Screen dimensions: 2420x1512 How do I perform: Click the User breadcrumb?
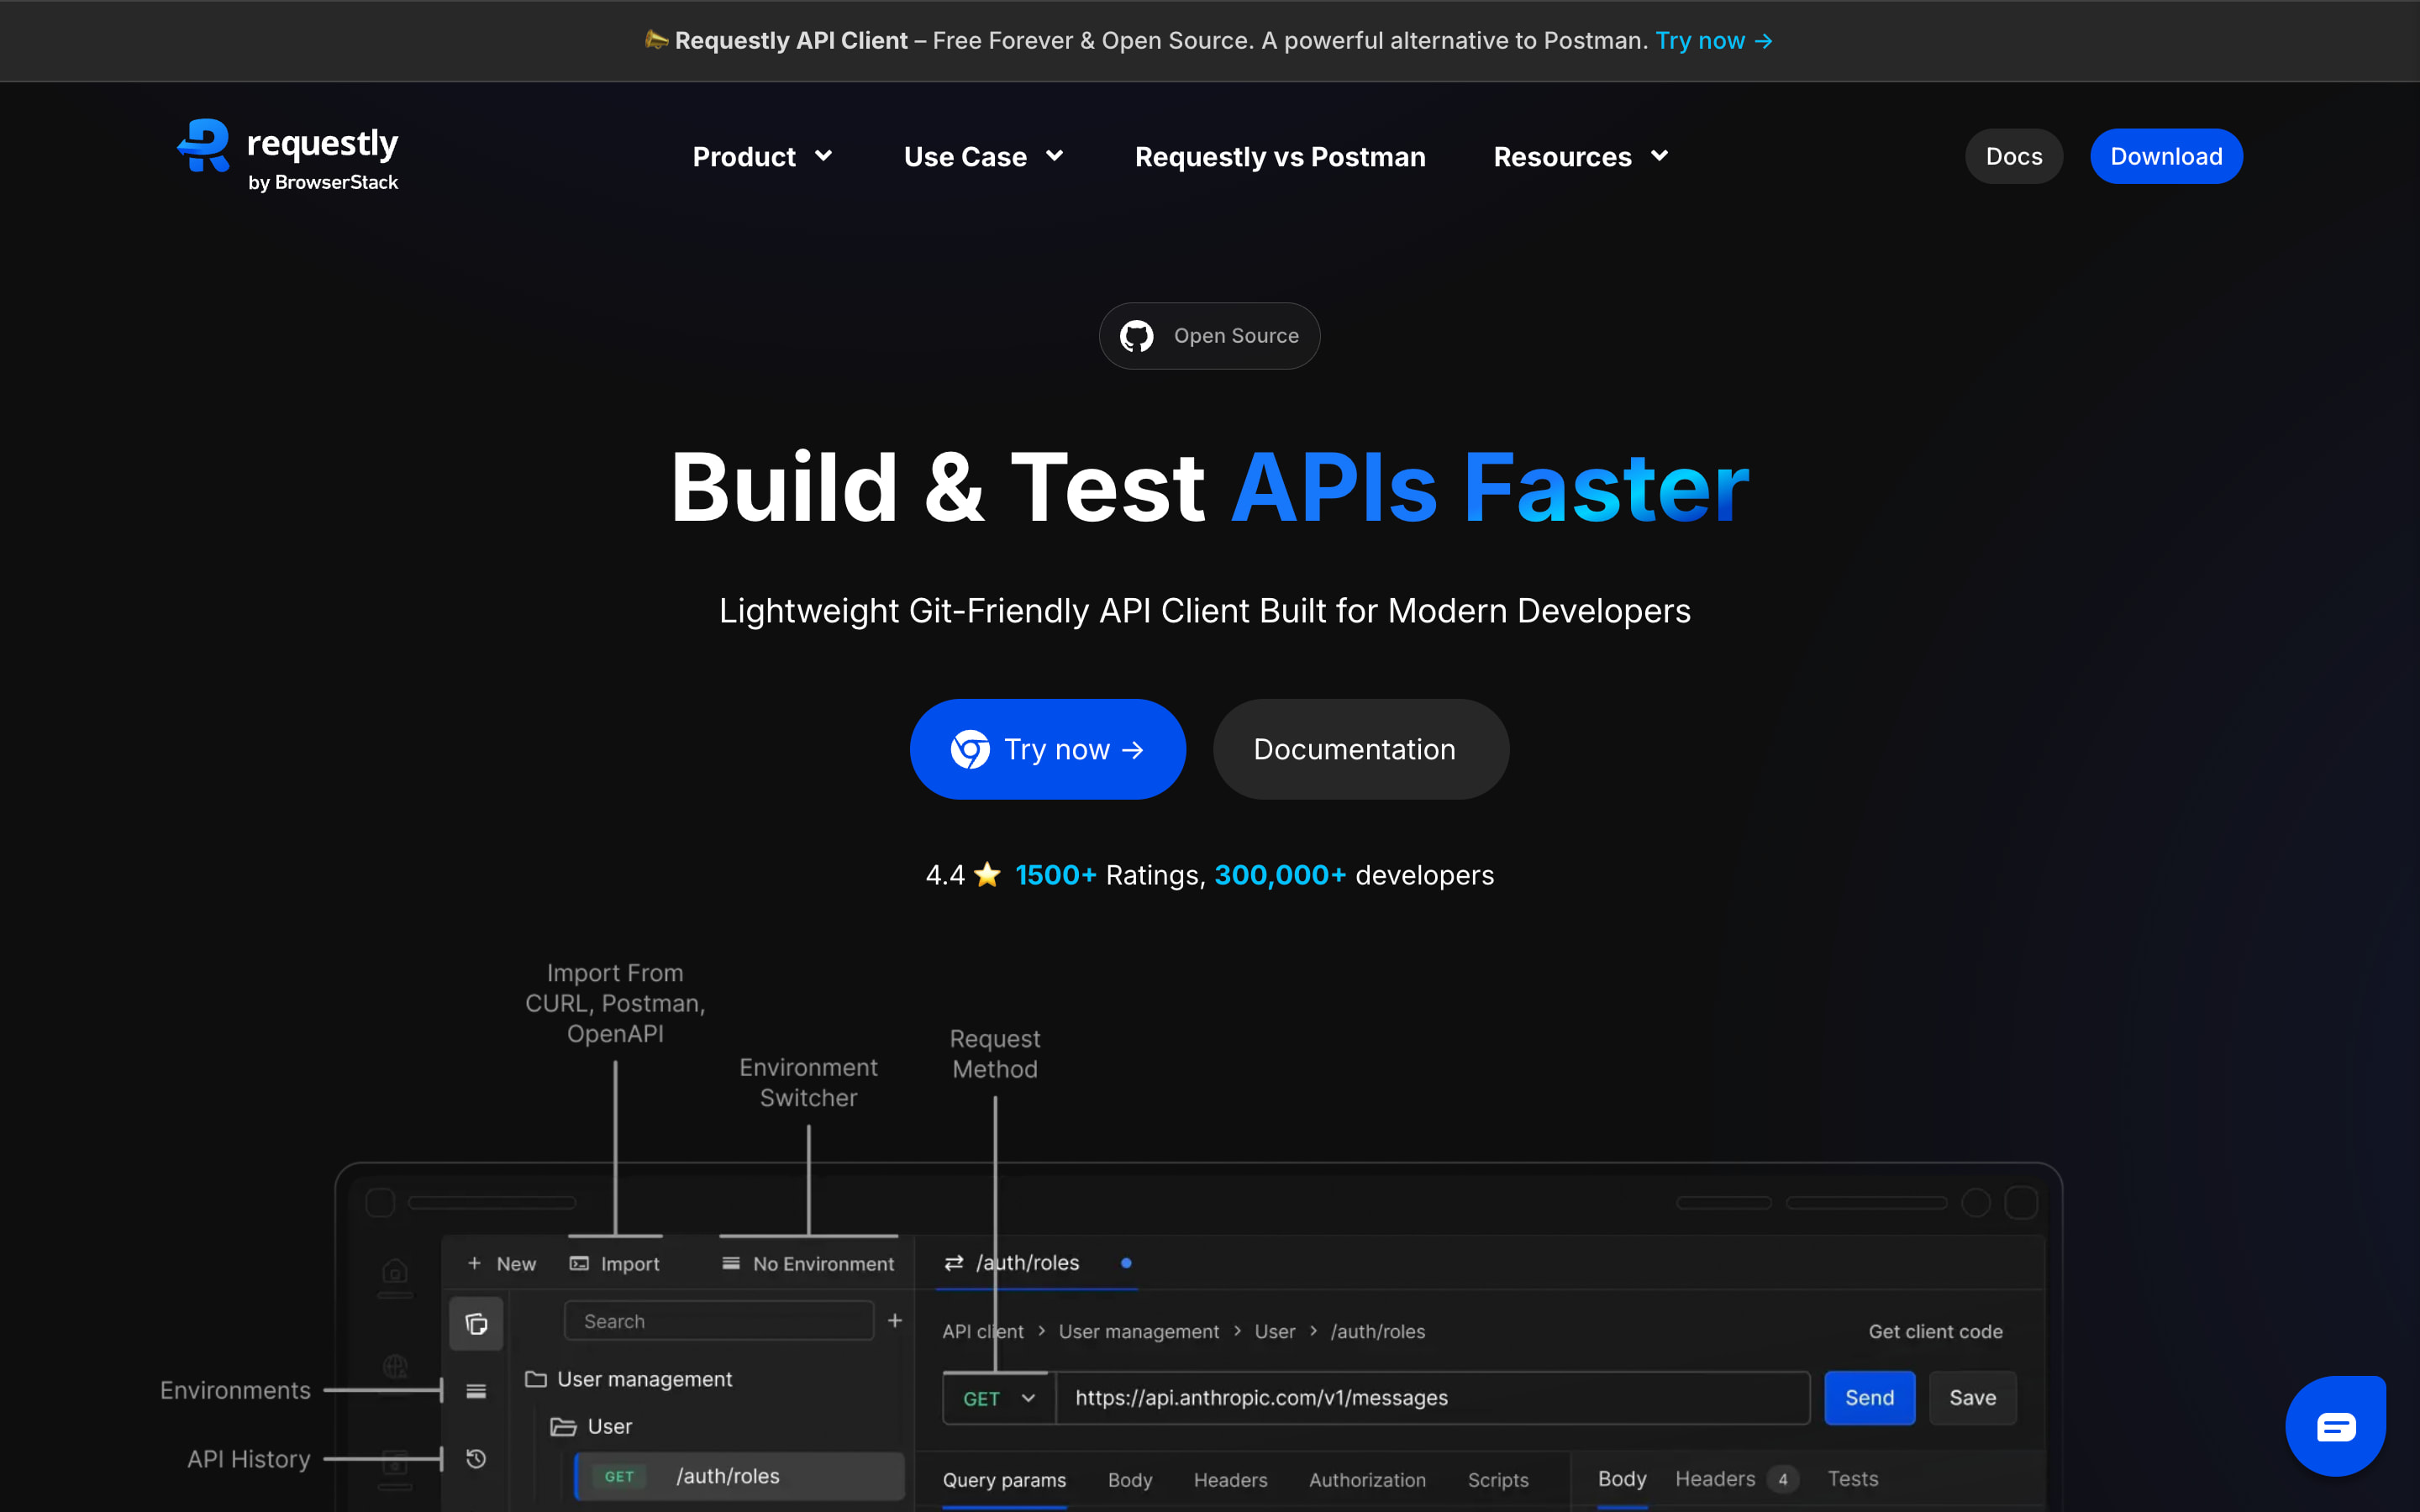(x=1275, y=1332)
